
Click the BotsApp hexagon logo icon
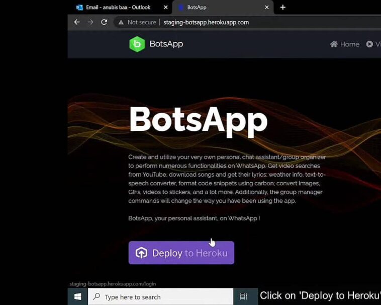(x=137, y=44)
